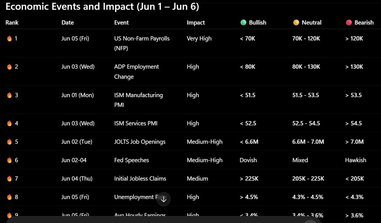Click the Event column header
The width and height of the screenshot is (381, 223).
click(x=122, y=23)
